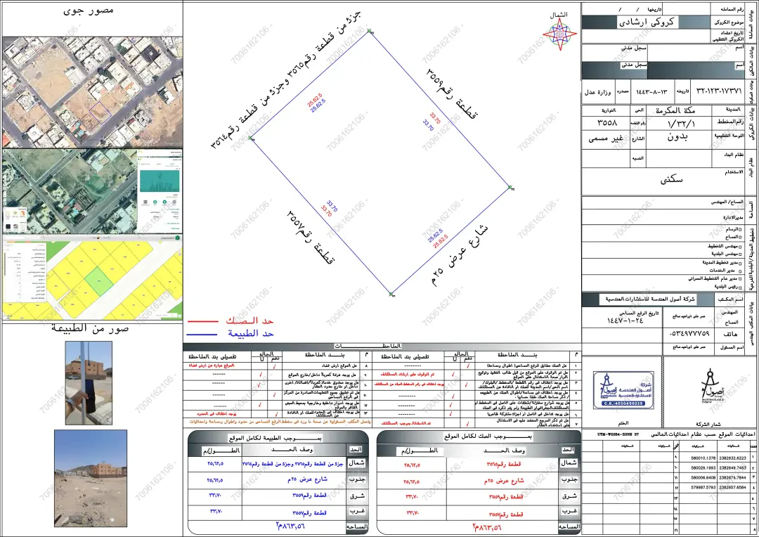
Task: Click the blue company stamp with C.R. number
Action: click(623, 390)
